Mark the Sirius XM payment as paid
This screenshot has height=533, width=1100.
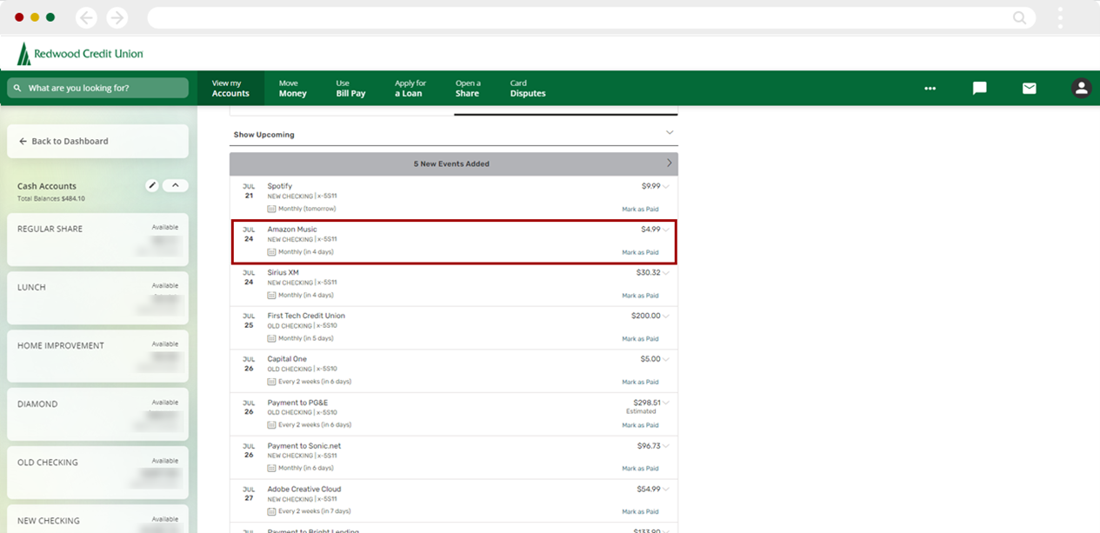point(640,296)
